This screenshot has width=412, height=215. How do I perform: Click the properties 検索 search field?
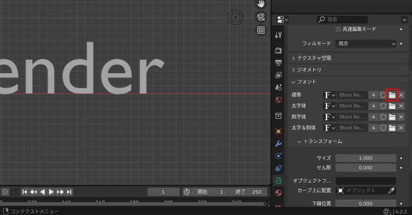click(342, 19)
